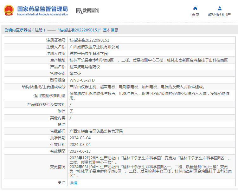The image size is (238, 191).
Task: Click the 附件 label
Action: tap(61, 111)
